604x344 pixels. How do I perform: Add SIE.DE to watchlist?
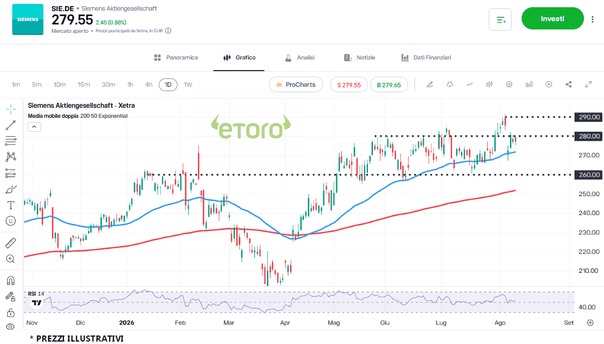click(500, 19)
